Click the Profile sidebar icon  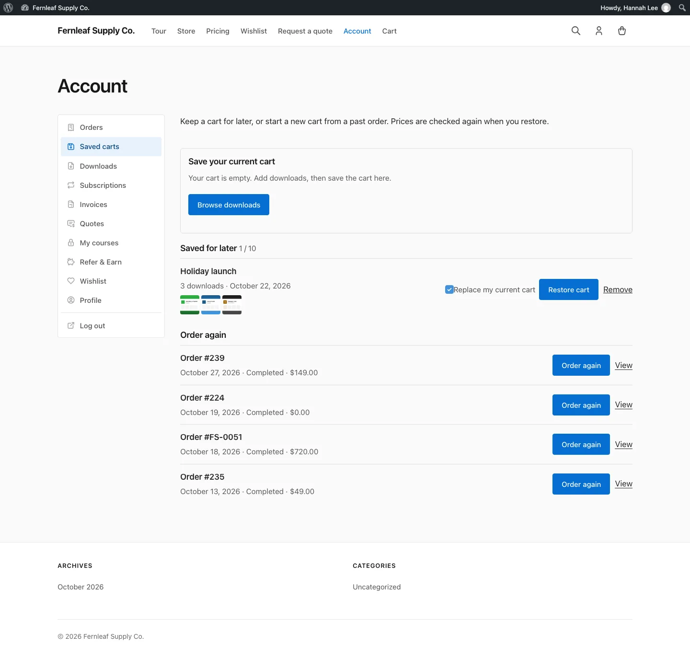(71, 300)
